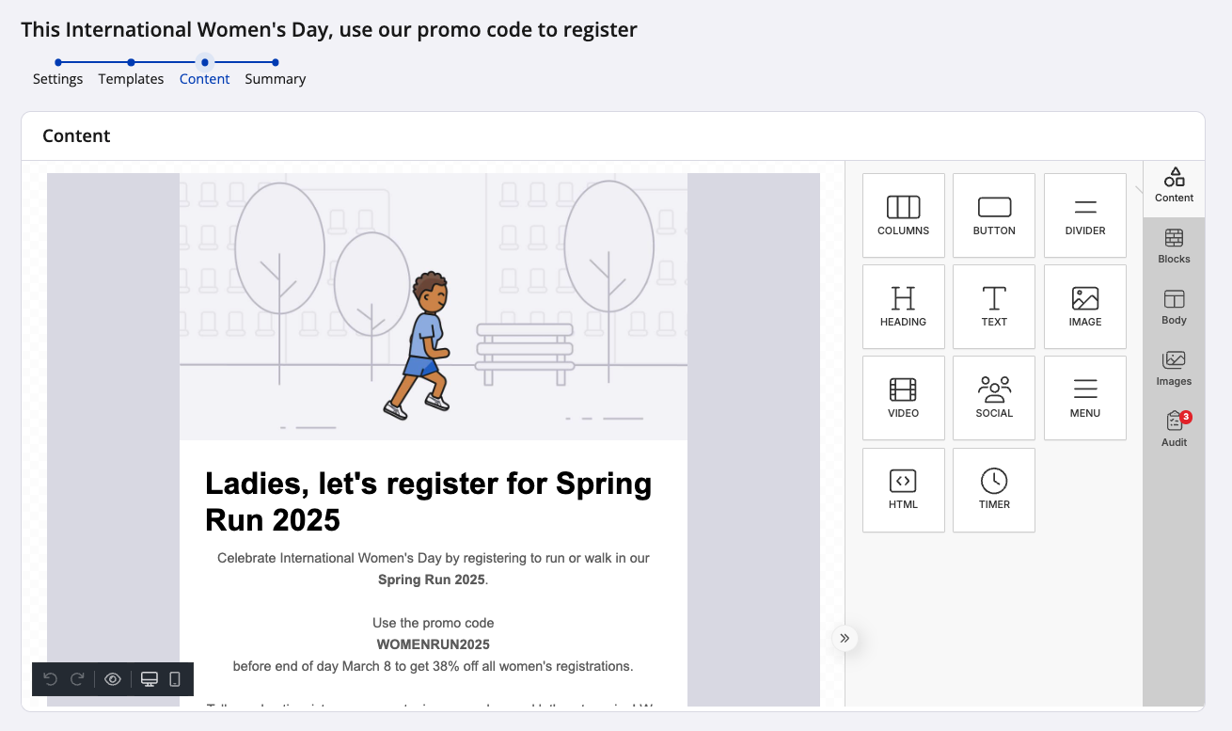Select the Heading content block

pyautogui.click(x=903, y=307)
